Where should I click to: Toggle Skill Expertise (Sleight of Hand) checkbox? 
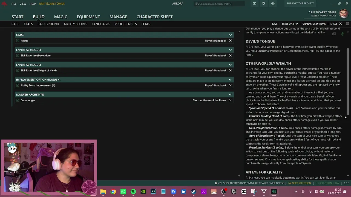18,70
